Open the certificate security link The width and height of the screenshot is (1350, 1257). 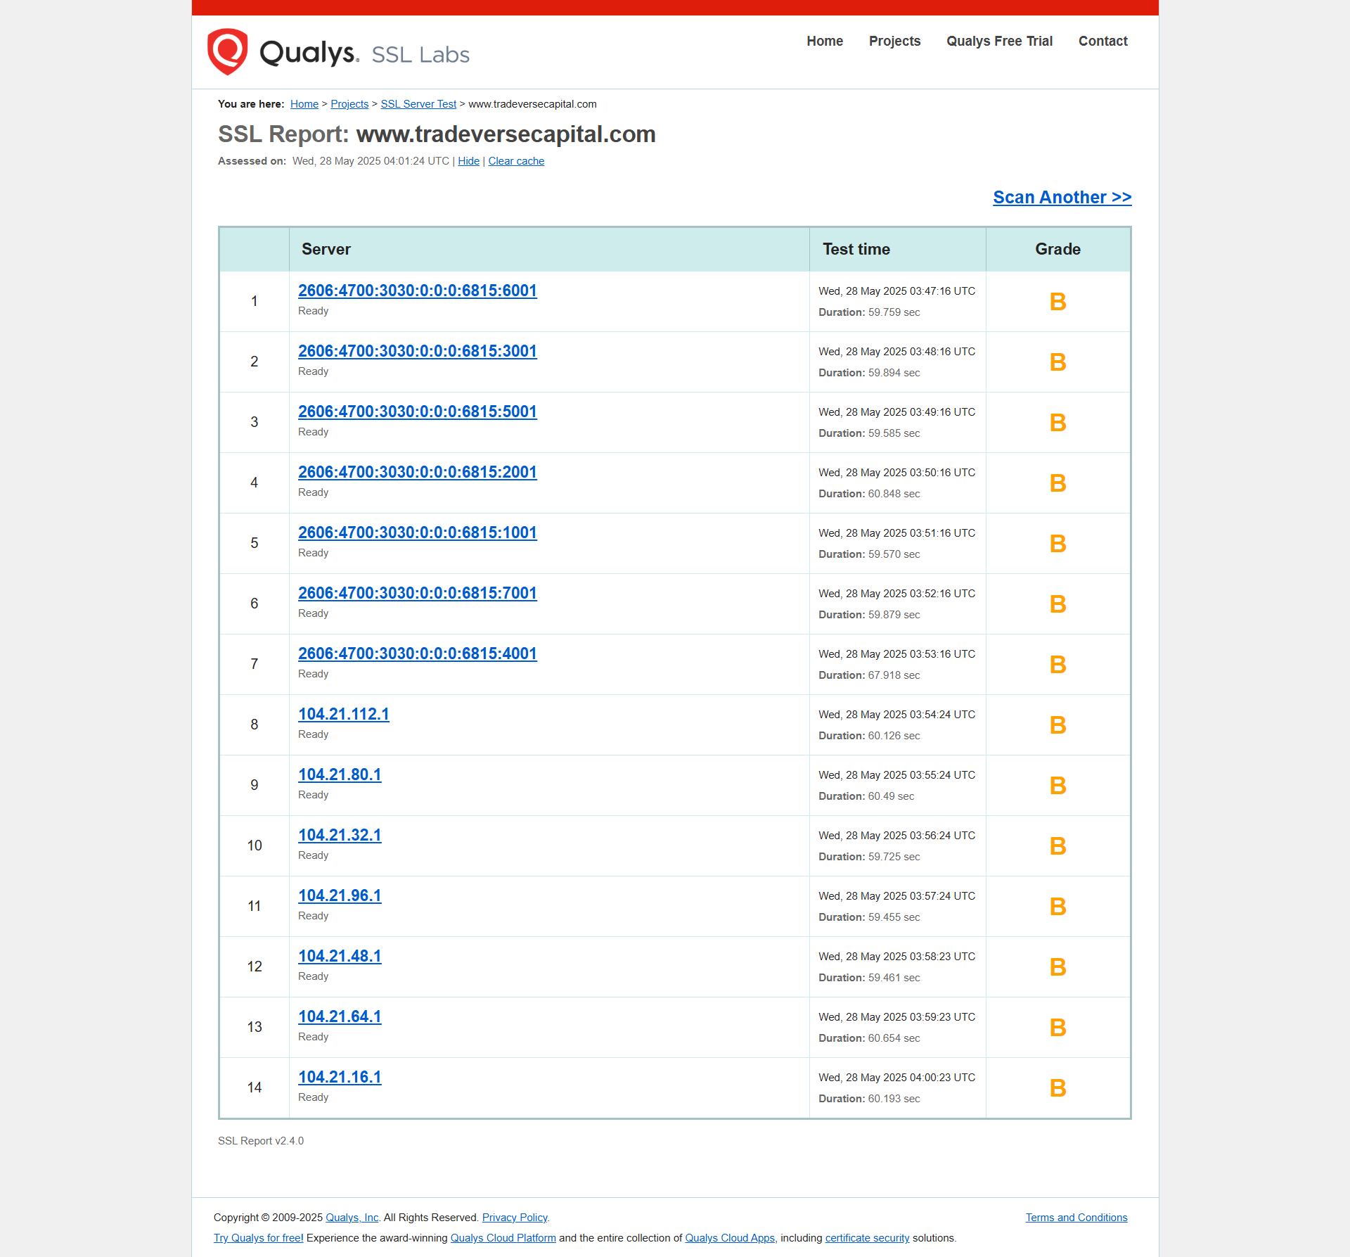click(x=867, y=1238)
